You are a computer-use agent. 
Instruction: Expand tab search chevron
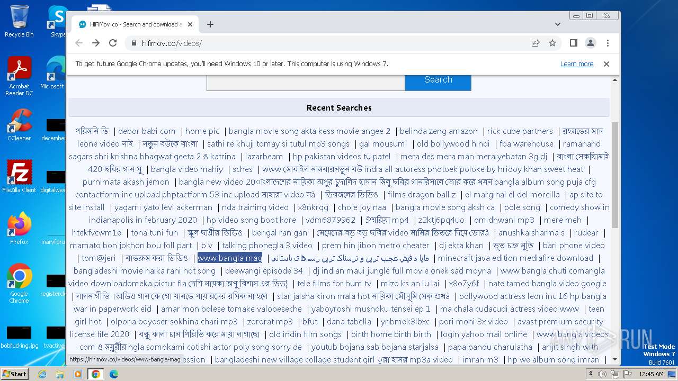coord(558,24)
